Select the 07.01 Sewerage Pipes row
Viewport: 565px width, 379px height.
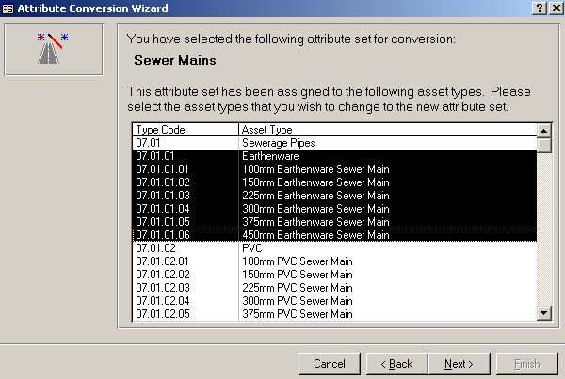coord(334,143)
